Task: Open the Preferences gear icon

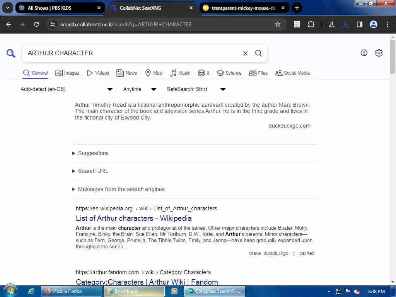Action: 379,53
